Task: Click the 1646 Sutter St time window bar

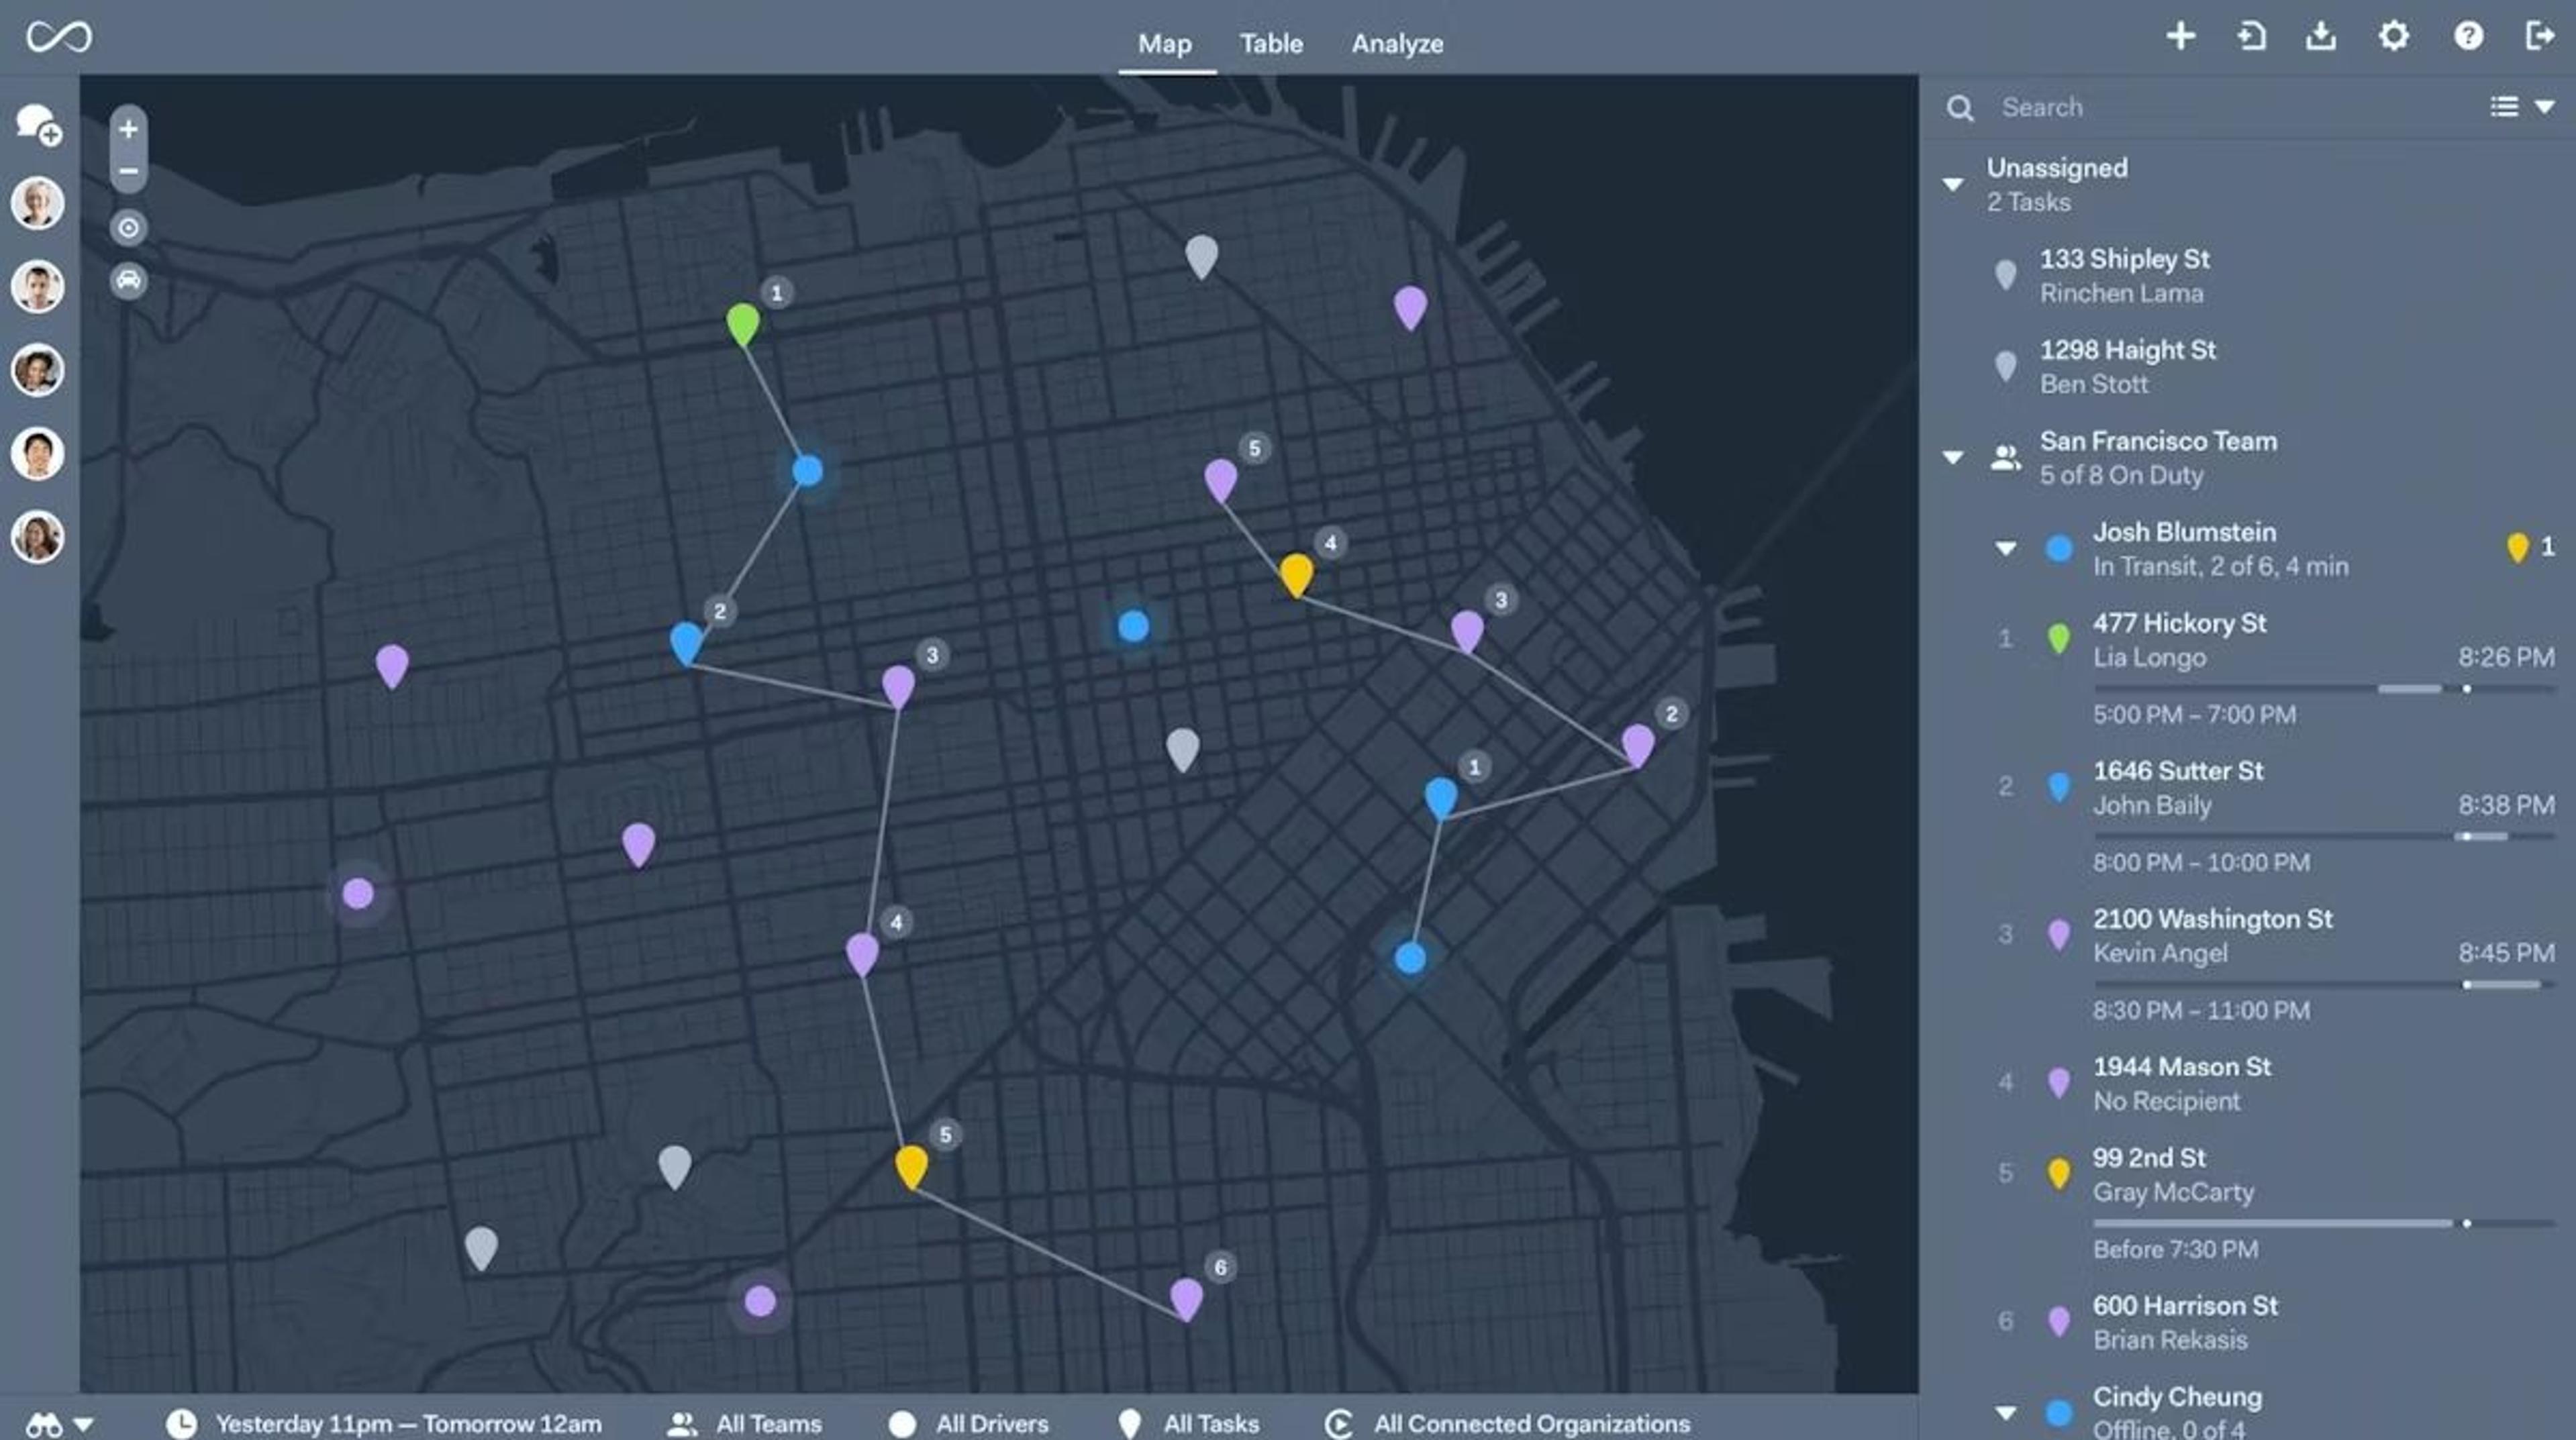Action: pyautogui.click(x=2324, y=837)
